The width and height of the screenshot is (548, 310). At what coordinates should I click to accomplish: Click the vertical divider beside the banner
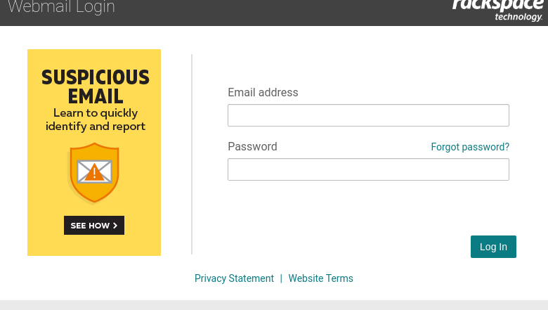[x=192, y=154]
